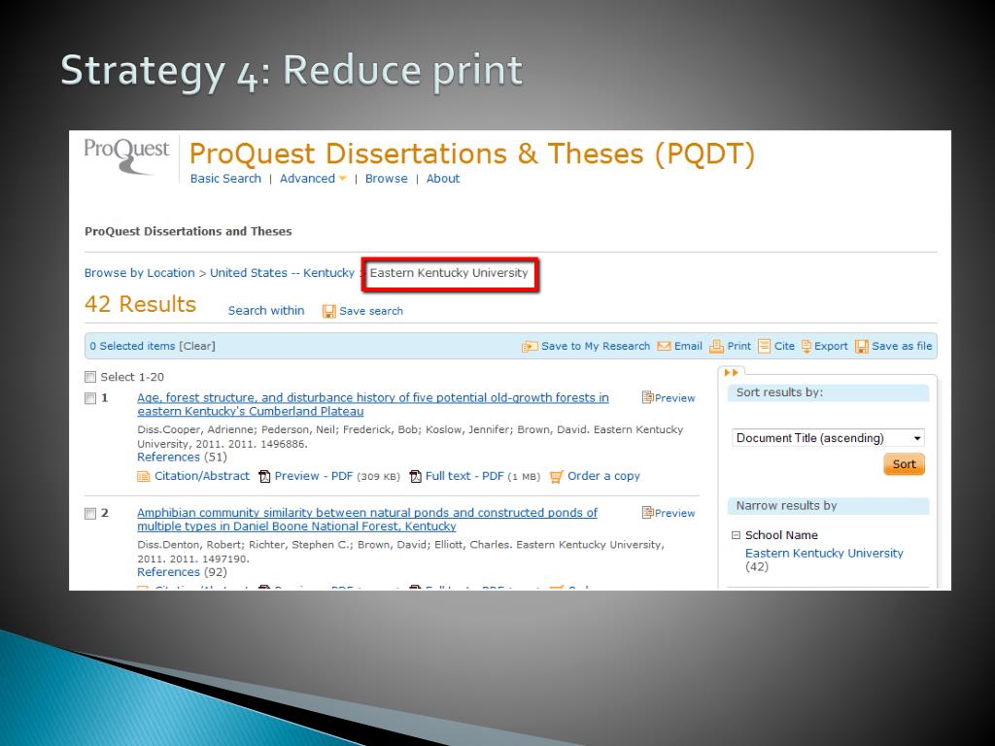Open Citation/Abstract for result 1
Image resolution: width=995 pixels, height=746 pixels.
click(x=202, y=476)
